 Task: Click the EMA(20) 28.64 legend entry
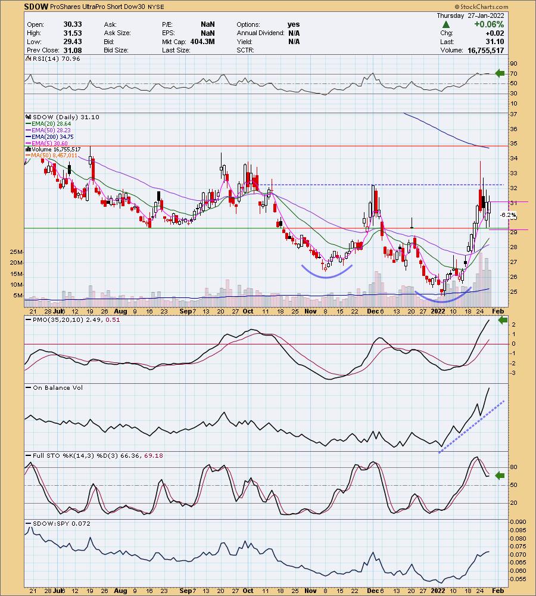[51, 123]
